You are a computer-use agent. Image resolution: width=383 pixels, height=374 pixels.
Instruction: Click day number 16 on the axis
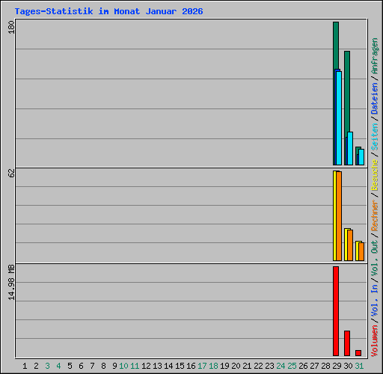(191, 366)
